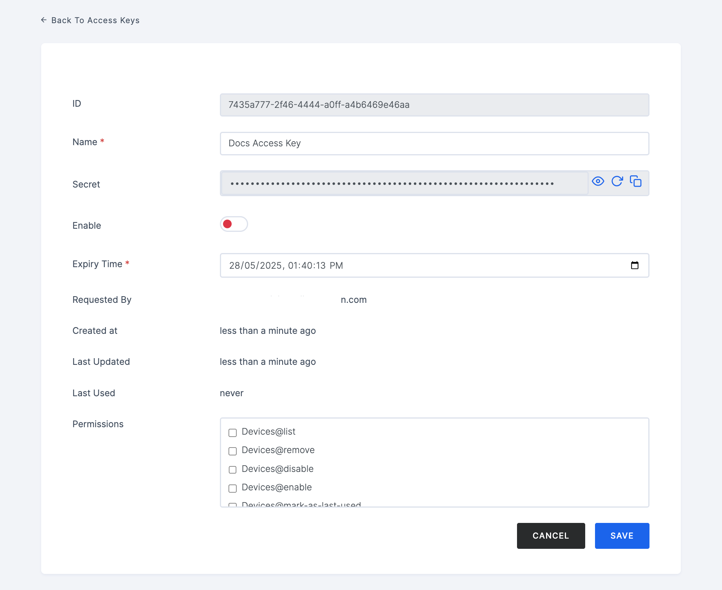Check the Devices@list permission
Image resolution: width=722 pixels, height=590 pixels.
tap(232, 433)
